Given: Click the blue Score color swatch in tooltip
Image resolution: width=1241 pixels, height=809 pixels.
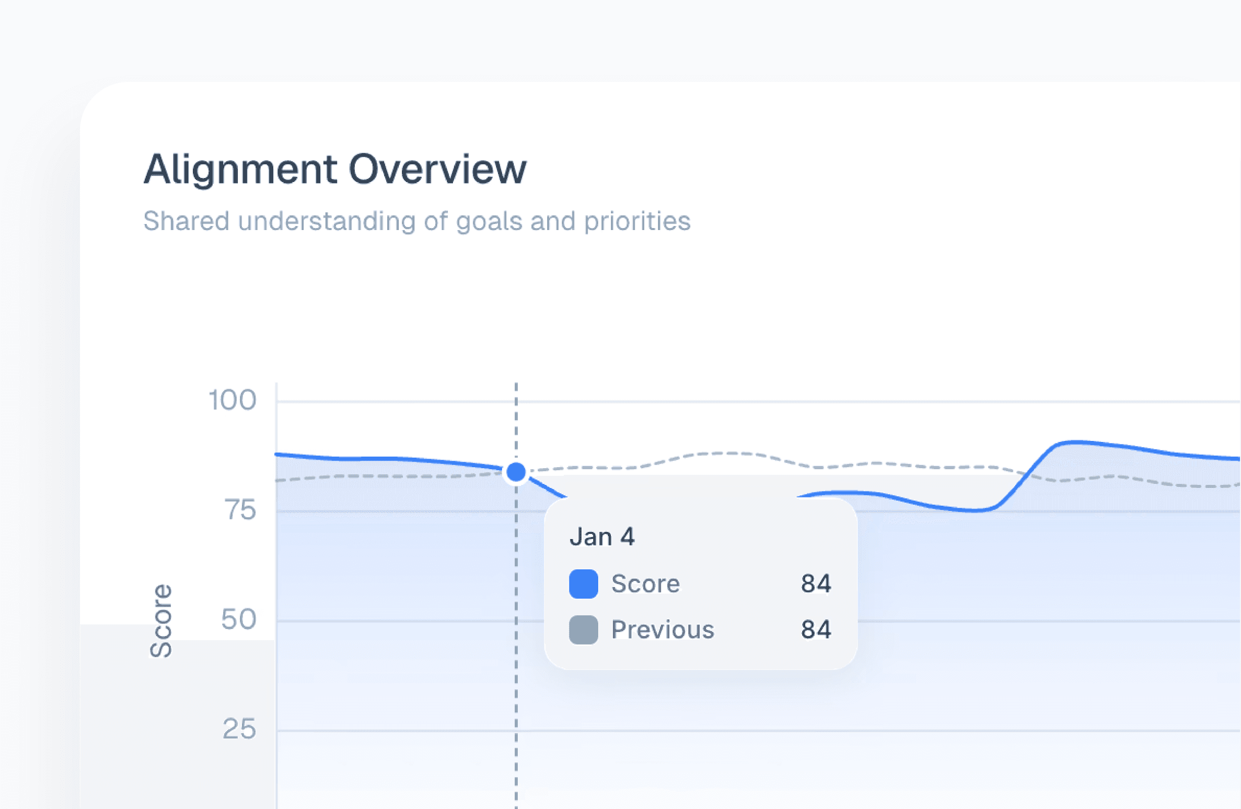Looking at the screenshot, I should coord(583,583).
